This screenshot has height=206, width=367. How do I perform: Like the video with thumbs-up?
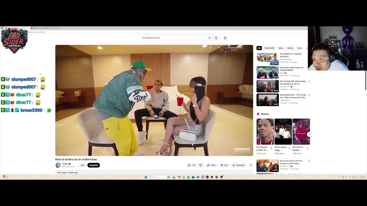pos(191,165)
